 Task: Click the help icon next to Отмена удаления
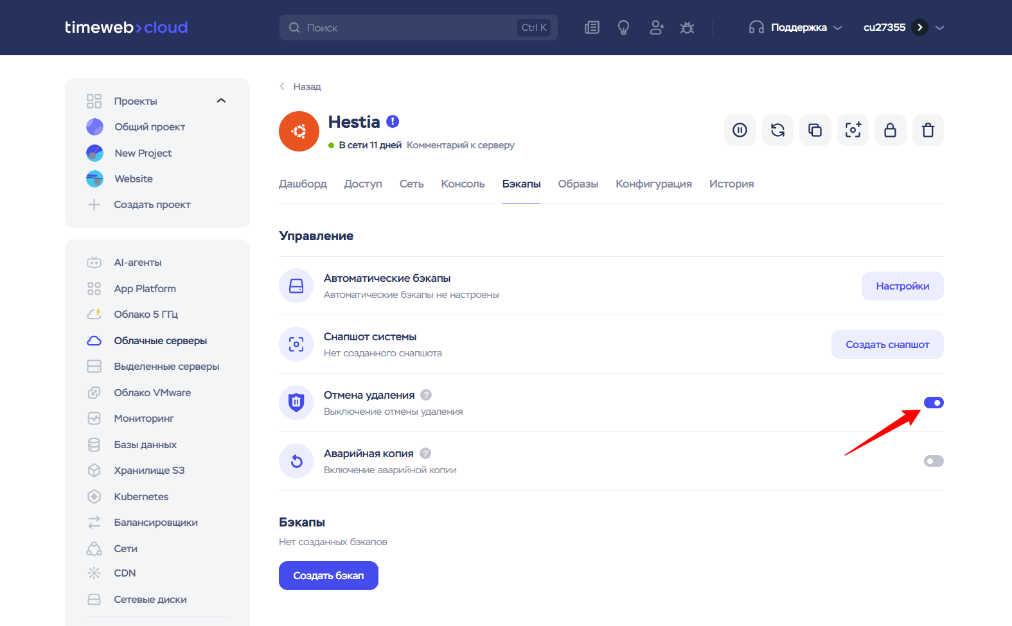pos(426,395)
